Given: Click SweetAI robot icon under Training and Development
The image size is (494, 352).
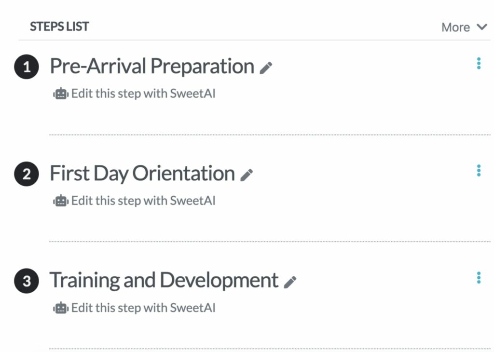Looking at the screenshot, I should click(61, 308).
